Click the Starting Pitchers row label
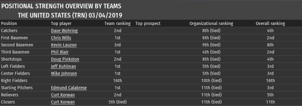This screenshot has height=106, width=302. click(17, 88)
